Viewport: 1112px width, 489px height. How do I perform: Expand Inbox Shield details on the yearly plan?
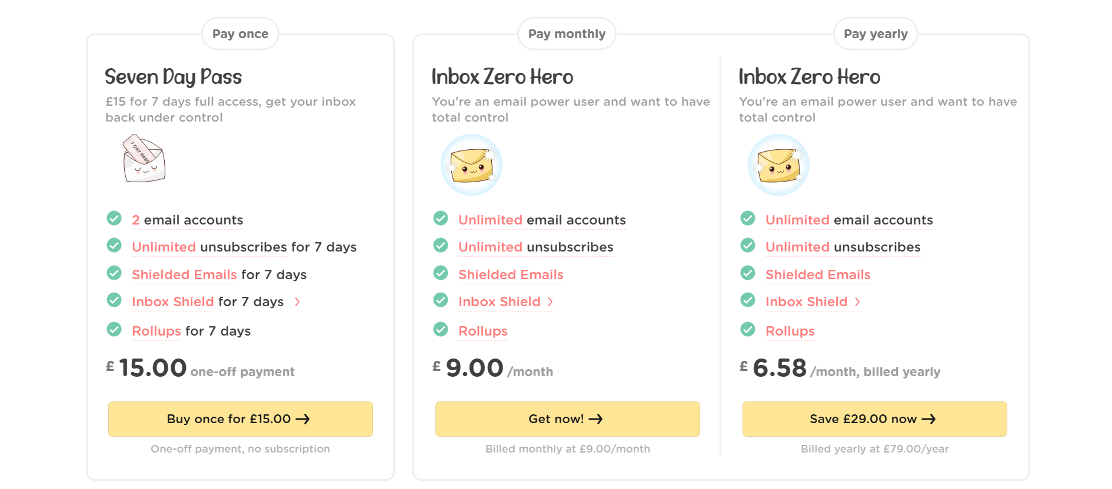pyautogui.click(x=858, y=302)
